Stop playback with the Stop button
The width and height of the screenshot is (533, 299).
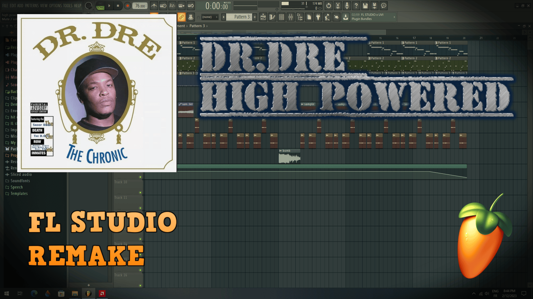coord(118,6)
